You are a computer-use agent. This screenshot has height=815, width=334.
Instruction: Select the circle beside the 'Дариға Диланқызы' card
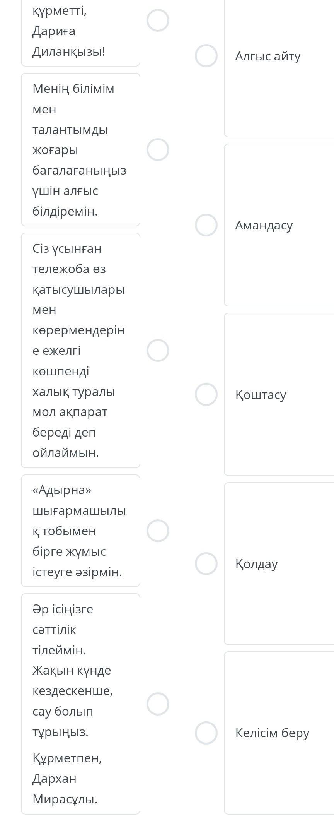click(x=158, y=21)
